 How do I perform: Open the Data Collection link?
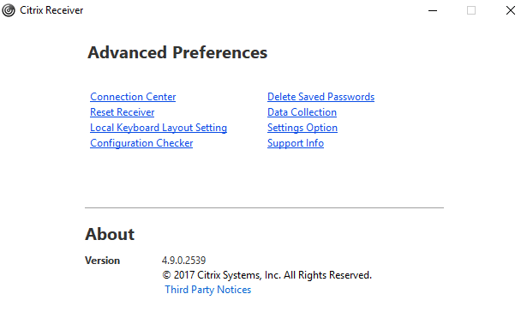pyautogui.click(x=302, y=112)
